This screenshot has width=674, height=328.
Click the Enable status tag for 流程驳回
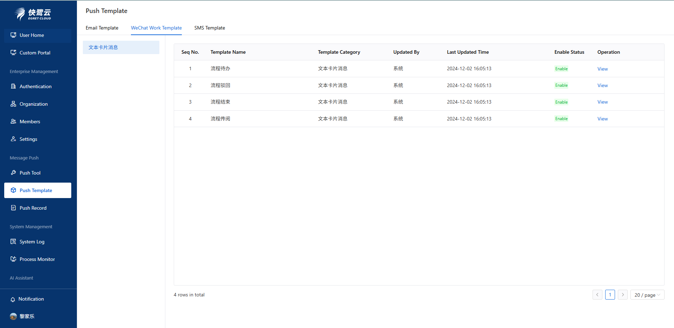pyautogui.click(x=561, y=85)
